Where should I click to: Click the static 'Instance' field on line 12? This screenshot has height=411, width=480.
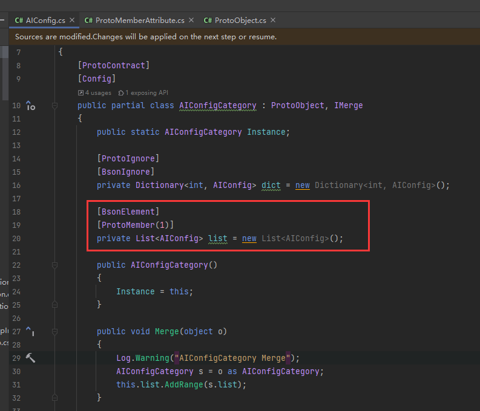(266, 132)
